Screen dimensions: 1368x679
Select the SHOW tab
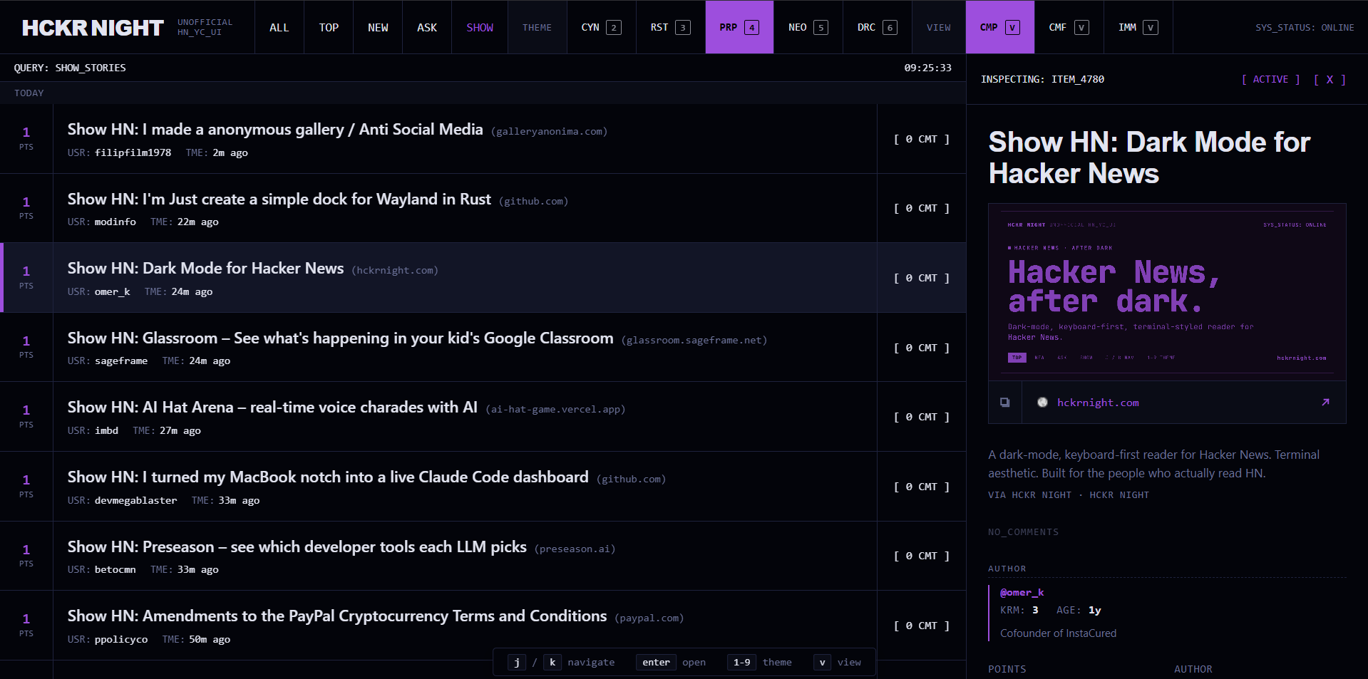[480, 27]
